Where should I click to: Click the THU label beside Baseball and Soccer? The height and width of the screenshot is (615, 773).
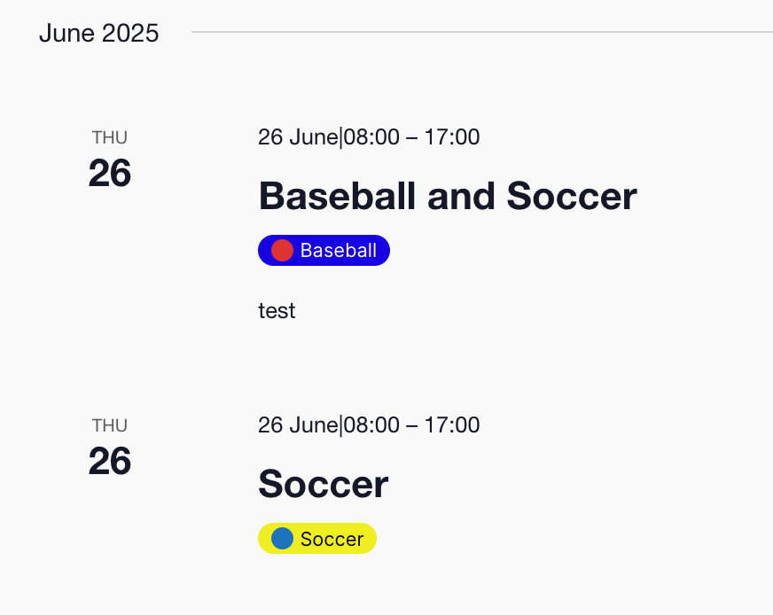coord(110,137)
